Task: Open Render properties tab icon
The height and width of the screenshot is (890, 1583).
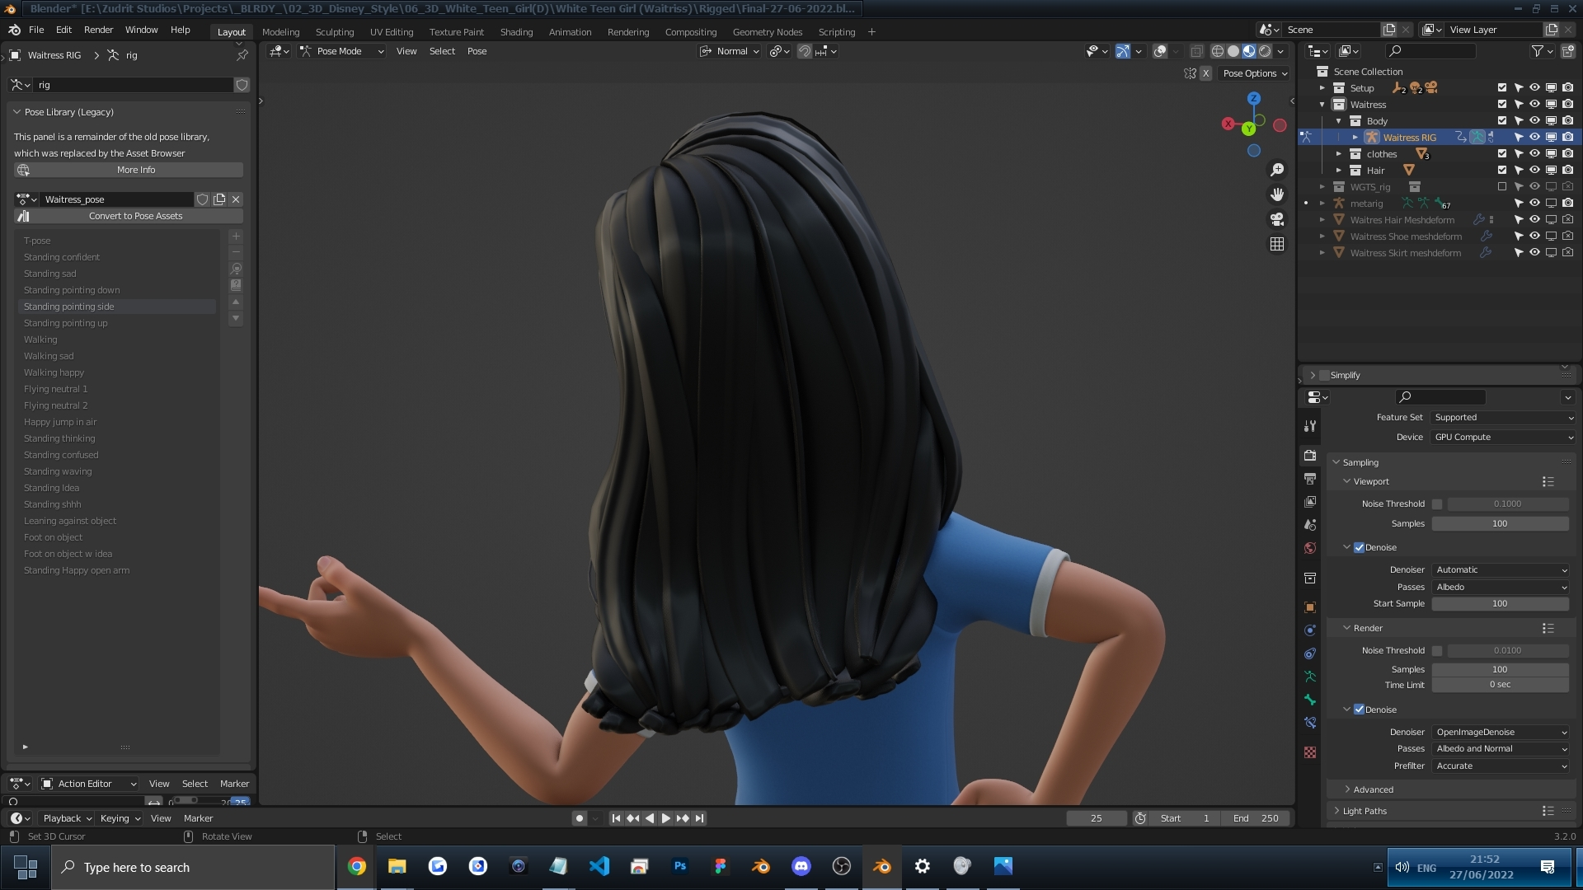Action: (x=1310, y=455)
